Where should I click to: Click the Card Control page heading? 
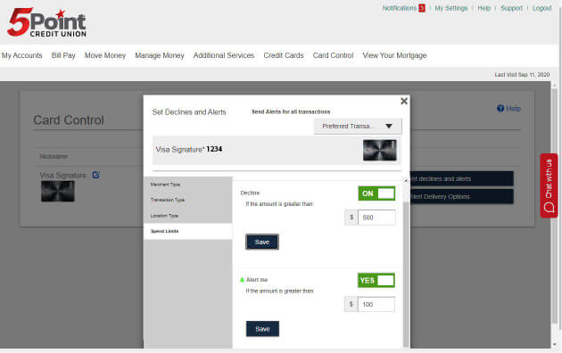coord(69,120)
